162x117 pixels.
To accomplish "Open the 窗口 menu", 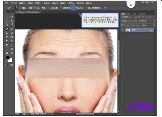I will tap(80, 3).
